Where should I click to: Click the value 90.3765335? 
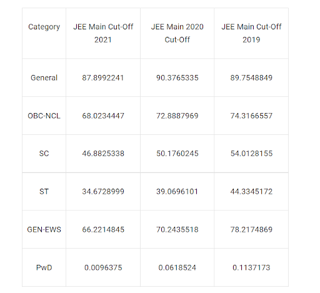point(177,77)
